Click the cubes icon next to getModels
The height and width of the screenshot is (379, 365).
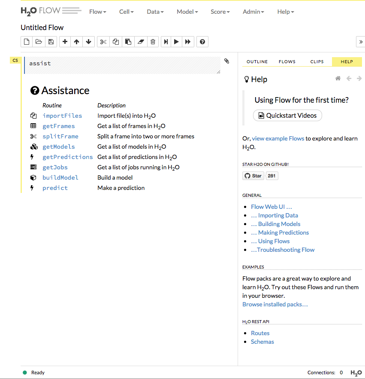(34, 147)
